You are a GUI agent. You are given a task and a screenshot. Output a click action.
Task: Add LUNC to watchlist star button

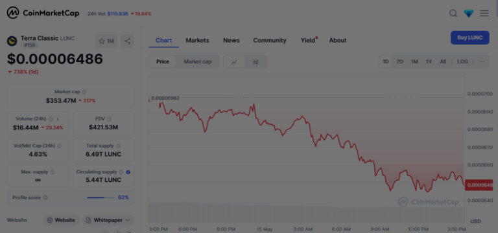click(x=106, y=41)
